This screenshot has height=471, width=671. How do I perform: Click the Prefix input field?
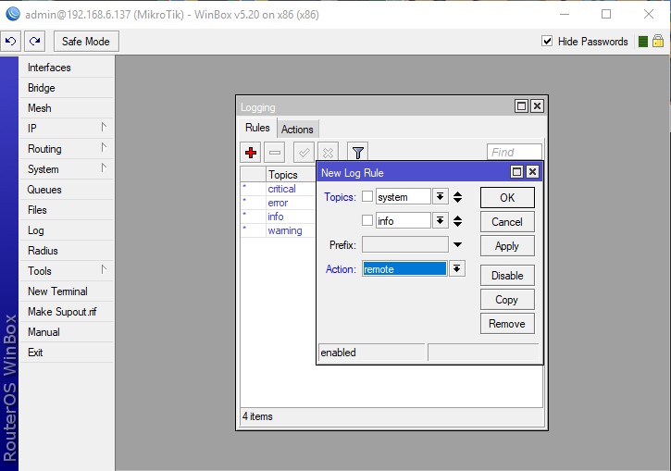click(x=405, y=244)
